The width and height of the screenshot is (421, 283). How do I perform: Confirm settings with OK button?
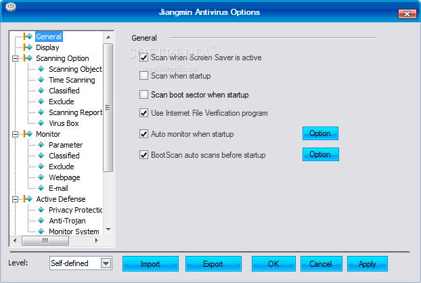(273, 263)
